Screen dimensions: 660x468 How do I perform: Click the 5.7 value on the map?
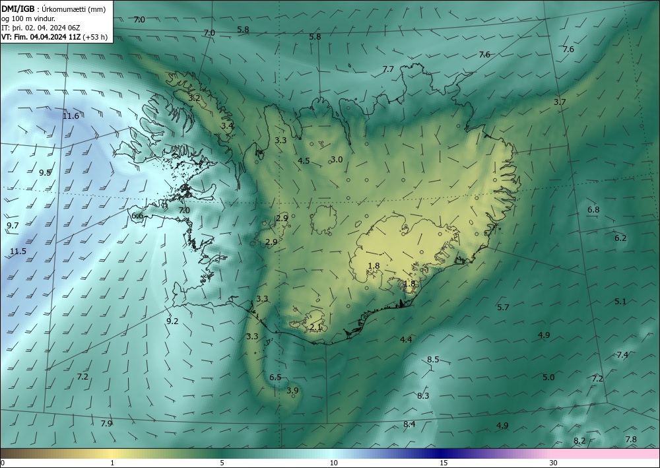pos(504,307)
